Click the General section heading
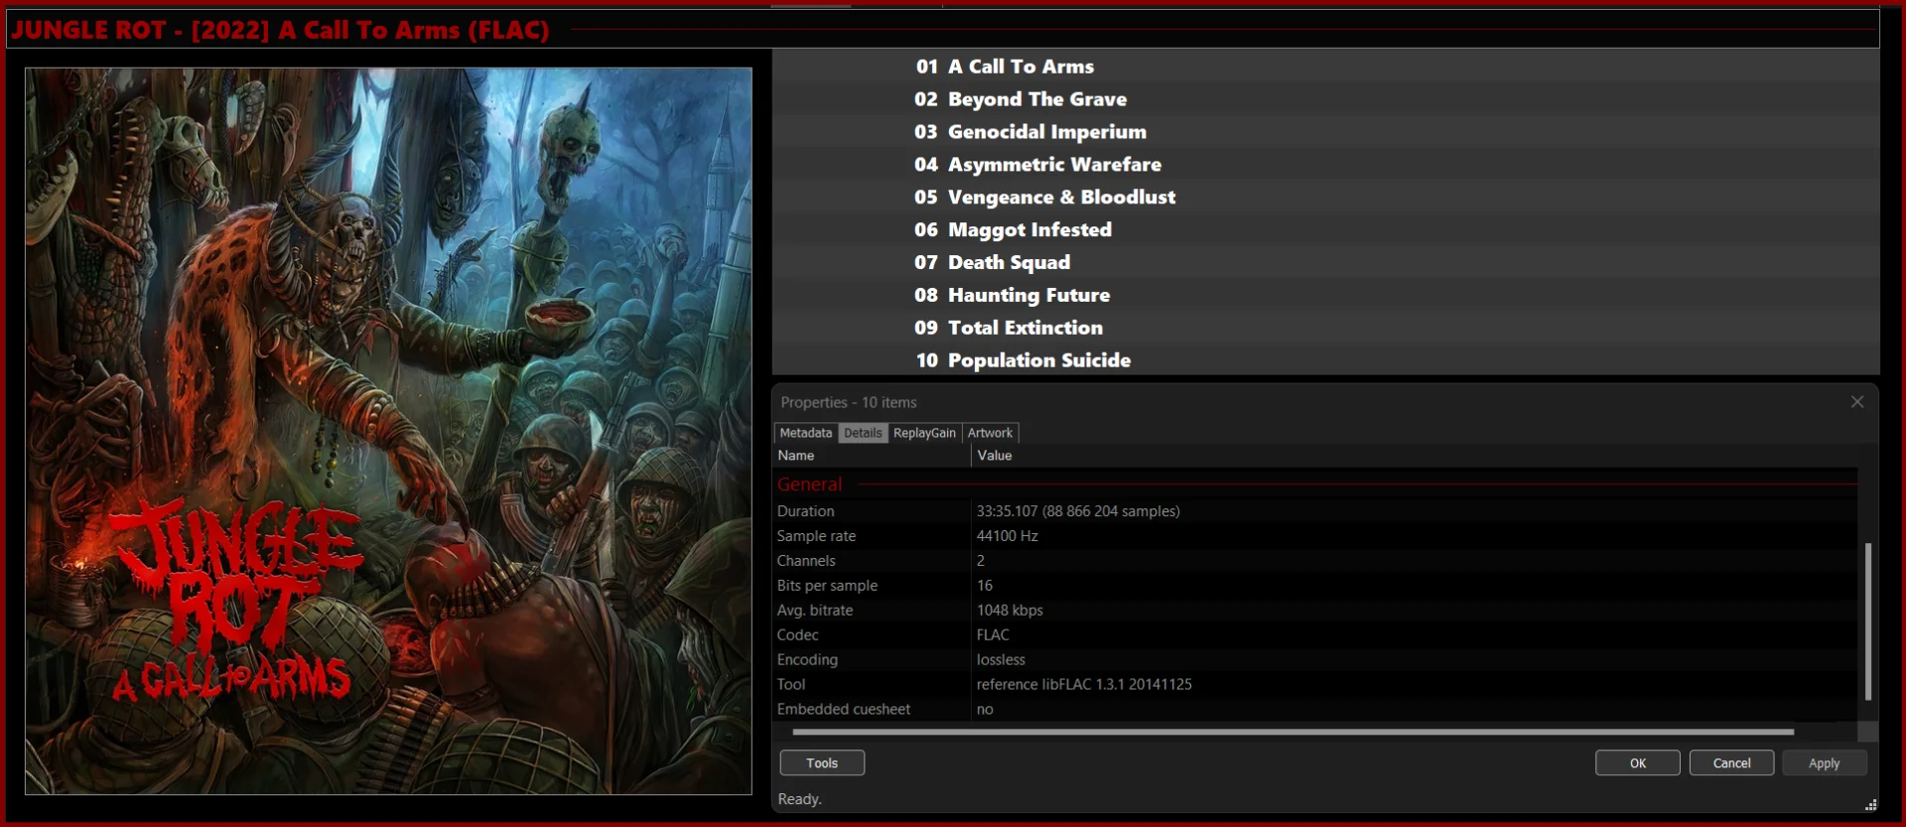The width and height of the screenshot is (1906, 827). 809,484
